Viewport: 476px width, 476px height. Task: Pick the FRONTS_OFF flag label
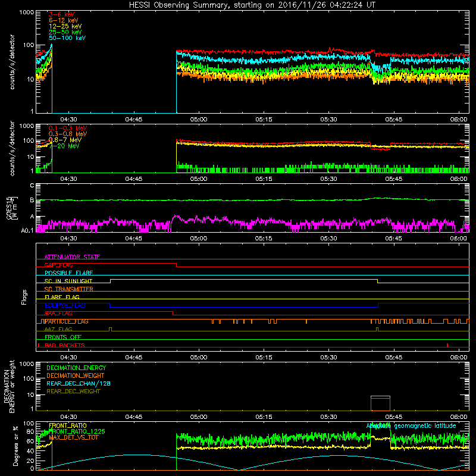63,337
